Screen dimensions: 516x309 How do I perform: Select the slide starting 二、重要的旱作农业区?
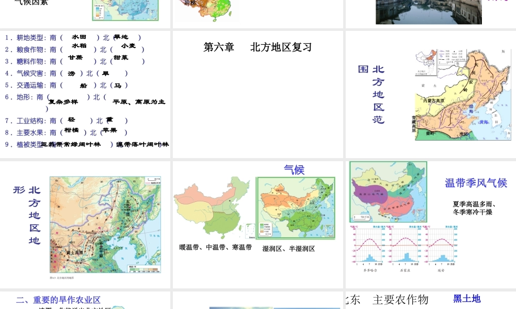[x=85, y=300]
